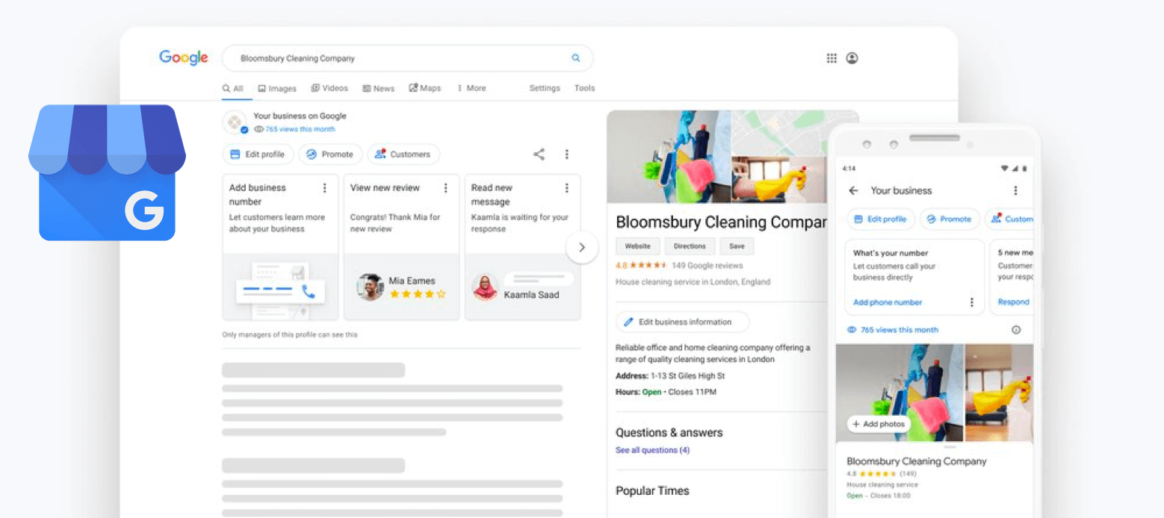The image size is (1164, 518).
Task: Open the Website button in business panel
Action: click(x=637, y=246)
